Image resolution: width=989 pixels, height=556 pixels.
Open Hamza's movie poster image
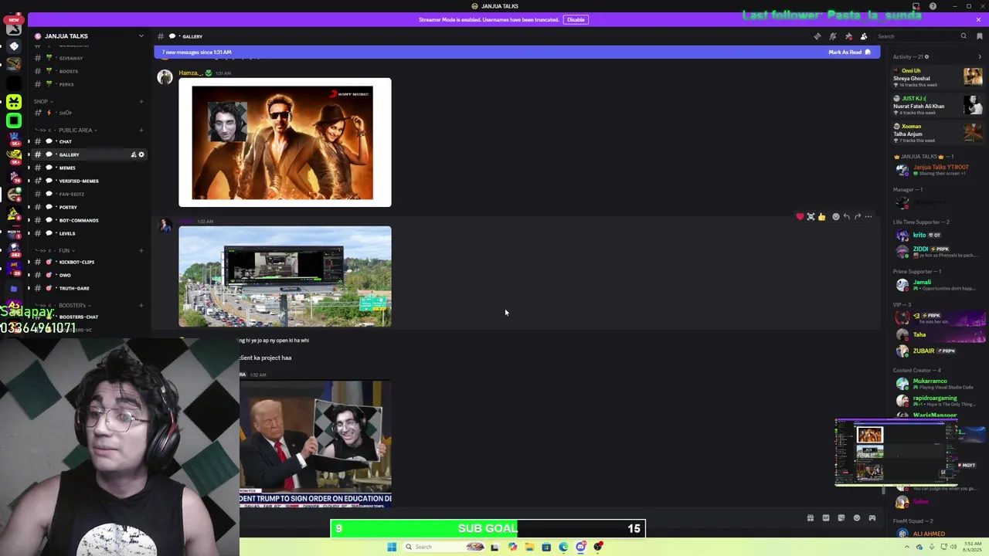[285, 143]
